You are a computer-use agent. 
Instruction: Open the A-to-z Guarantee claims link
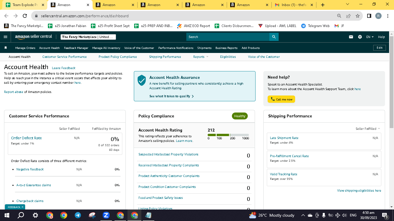[x=34, y=185]
